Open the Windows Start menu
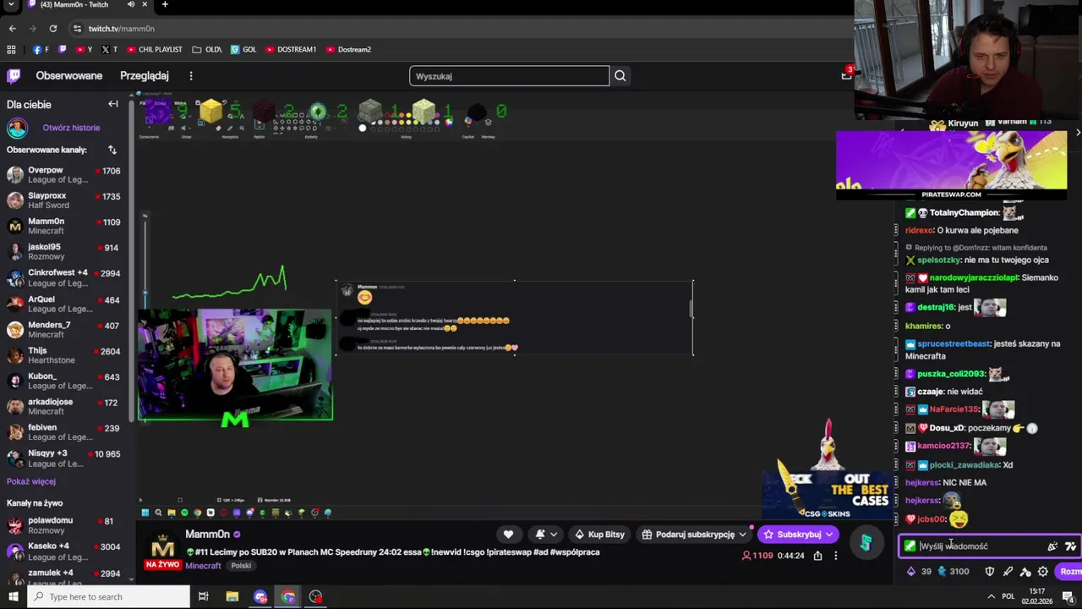The width and height of the screenshot is (1082, 609). [x=13, y=597]
